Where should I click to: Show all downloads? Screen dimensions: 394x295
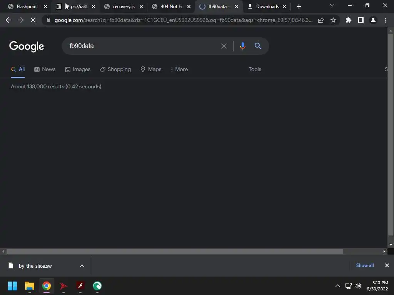365,265
